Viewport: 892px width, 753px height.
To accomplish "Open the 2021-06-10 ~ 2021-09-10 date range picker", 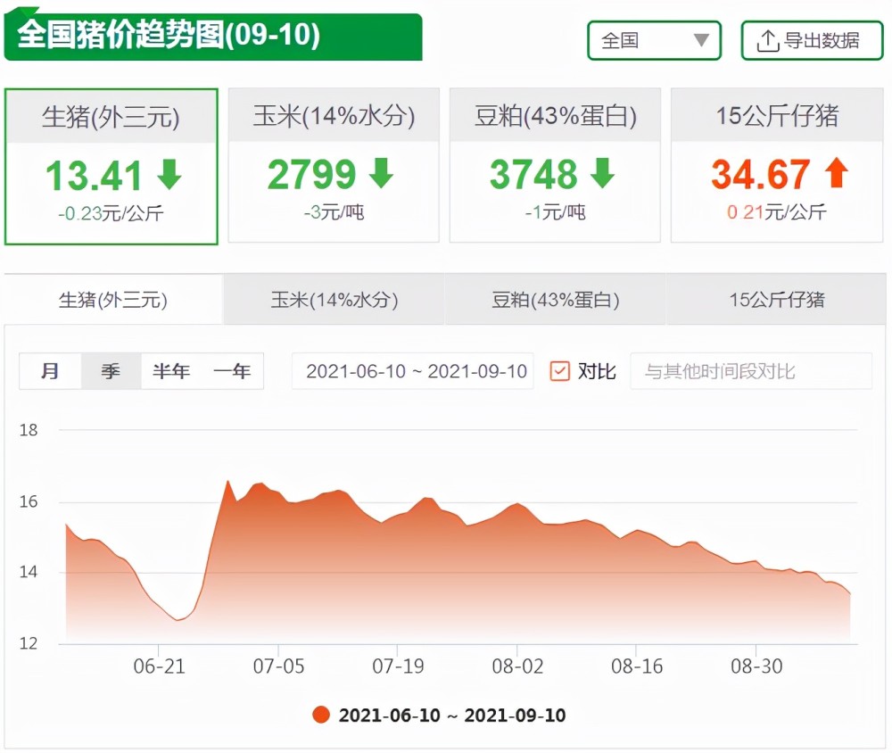I will [x=413, y=371].
